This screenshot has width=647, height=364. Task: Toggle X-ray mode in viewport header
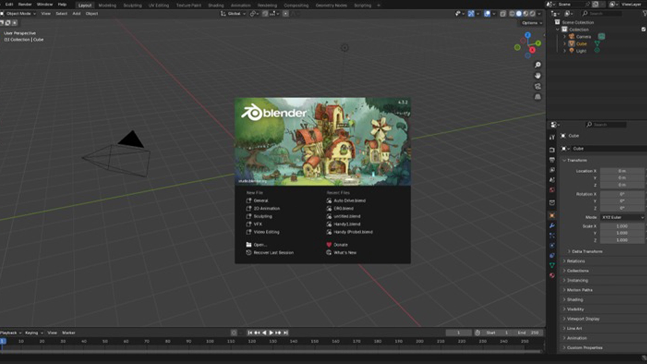[x=503, y=13]
